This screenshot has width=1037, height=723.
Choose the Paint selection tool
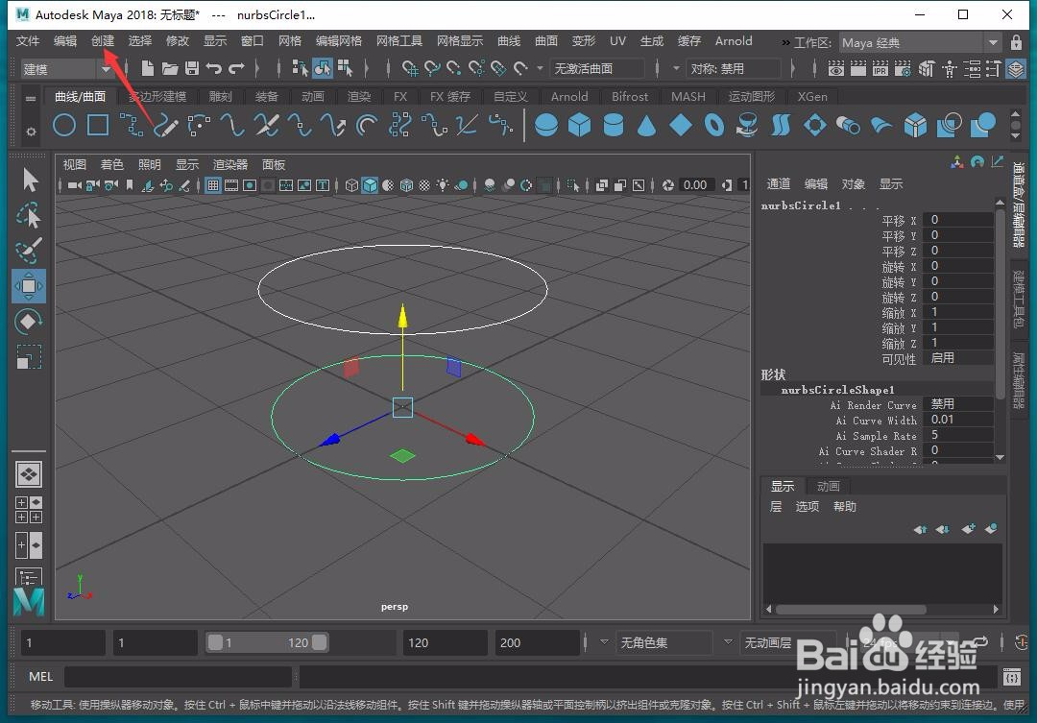click(29, 250)
